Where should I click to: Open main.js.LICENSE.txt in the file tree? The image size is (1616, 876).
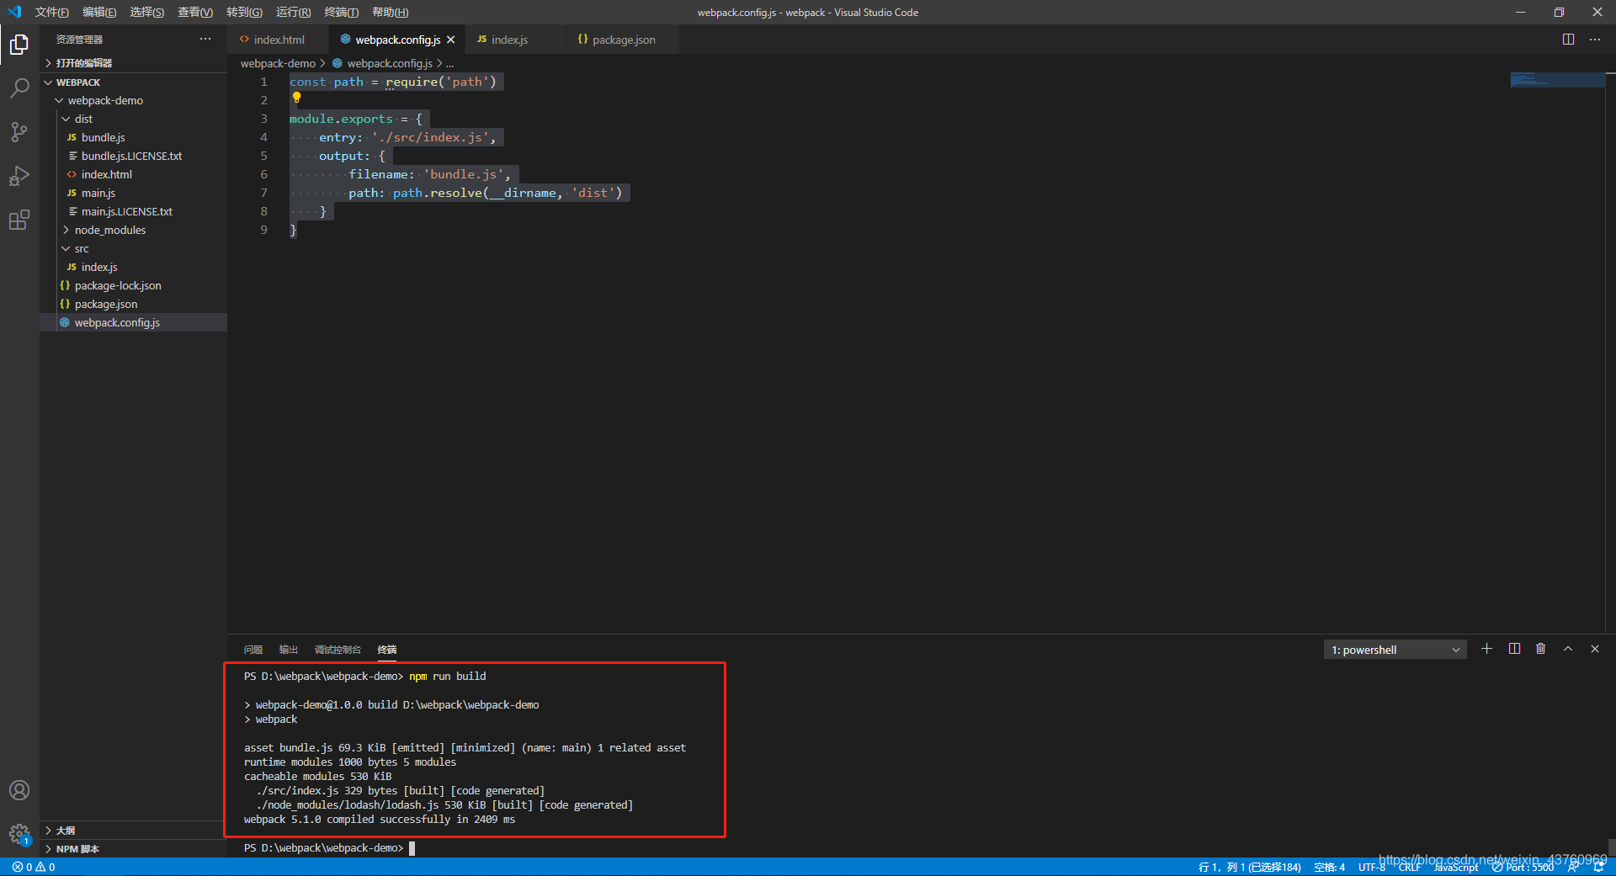point(133,211)
